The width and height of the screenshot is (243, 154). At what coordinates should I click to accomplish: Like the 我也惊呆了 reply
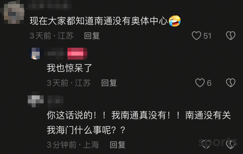click(x=200, y=83)
